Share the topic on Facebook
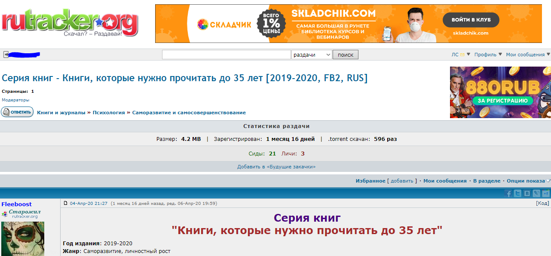This screenshot has width=551, height=256. coord(508,194)
